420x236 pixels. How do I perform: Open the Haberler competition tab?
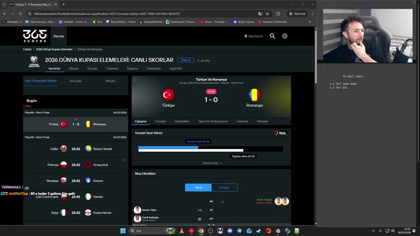coord(112,69)
